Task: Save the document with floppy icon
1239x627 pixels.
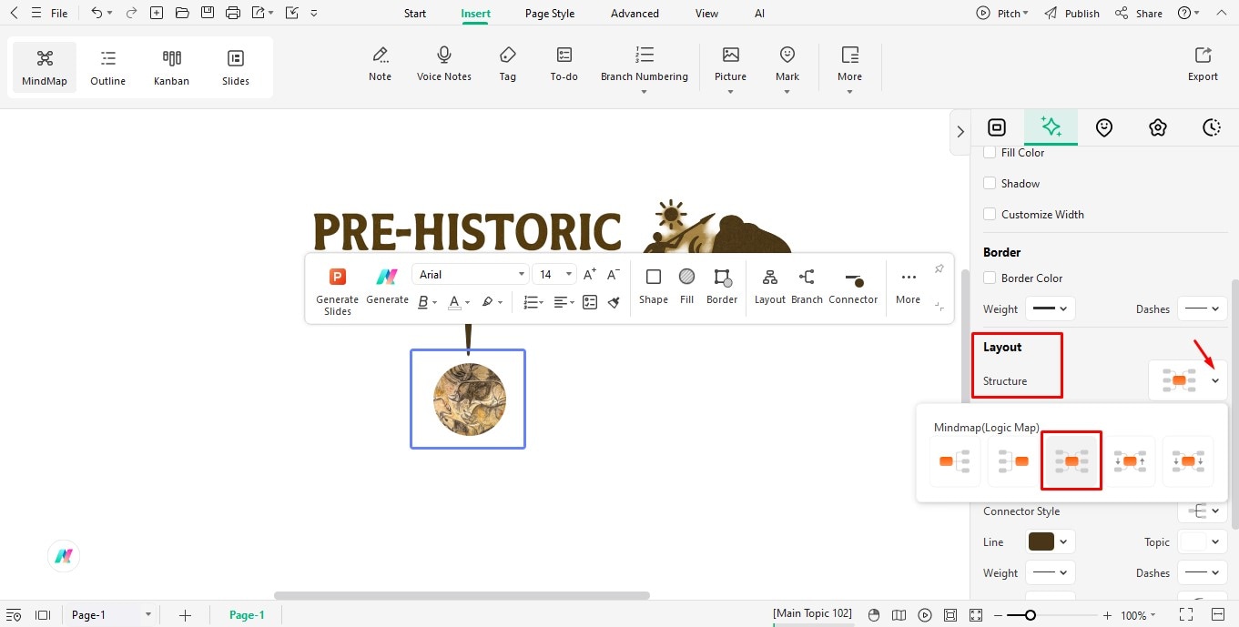Action: (x=208, y=13)
